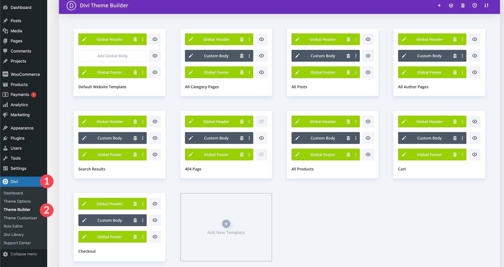The height and width of the screenshot is (267, 504).
Task: Click the plus icon in the Theme Builder toolbar
Action: (x=439, y=5)
